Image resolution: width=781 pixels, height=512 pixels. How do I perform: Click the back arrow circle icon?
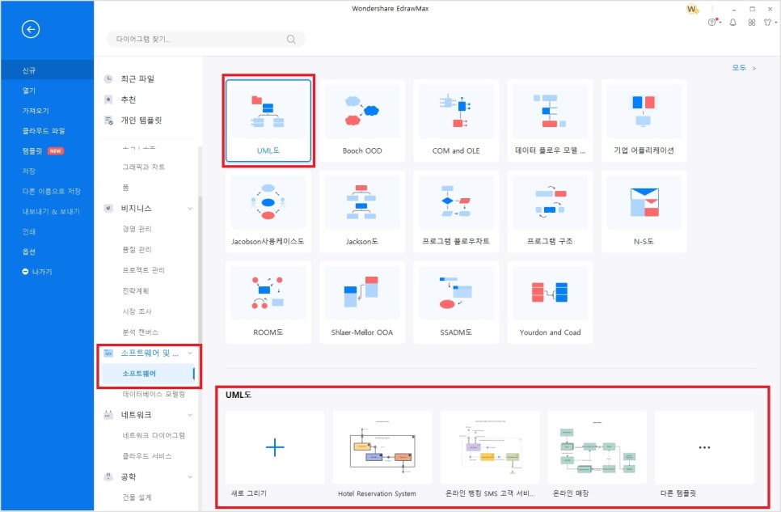[31, 29]
